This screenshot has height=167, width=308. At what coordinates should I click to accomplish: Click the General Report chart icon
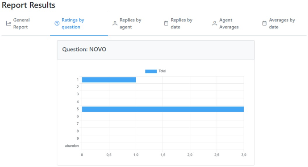[x=8, y=24]
